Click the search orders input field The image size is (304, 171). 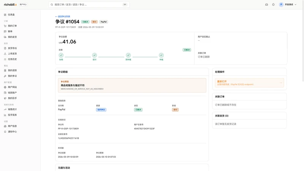pos(89,5)
